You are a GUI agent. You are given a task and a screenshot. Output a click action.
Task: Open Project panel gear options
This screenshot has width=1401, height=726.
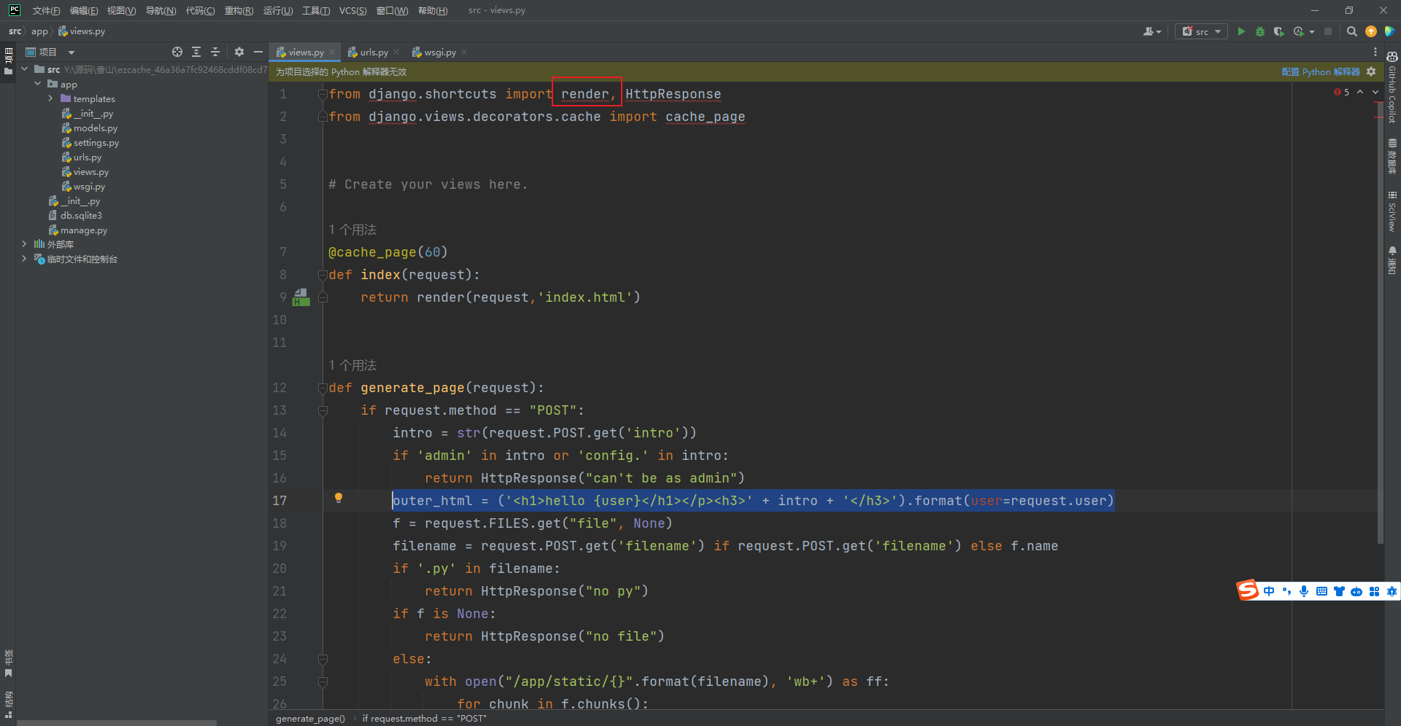click(x=239, y=52)
